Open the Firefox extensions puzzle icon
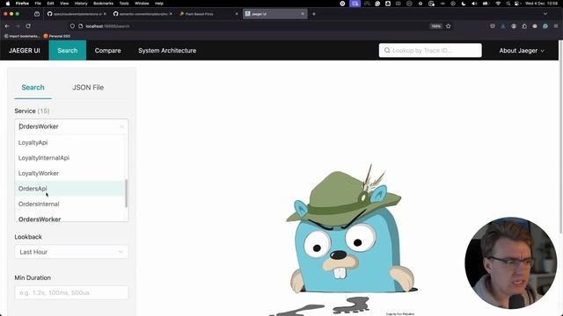 tap(524, 26)
